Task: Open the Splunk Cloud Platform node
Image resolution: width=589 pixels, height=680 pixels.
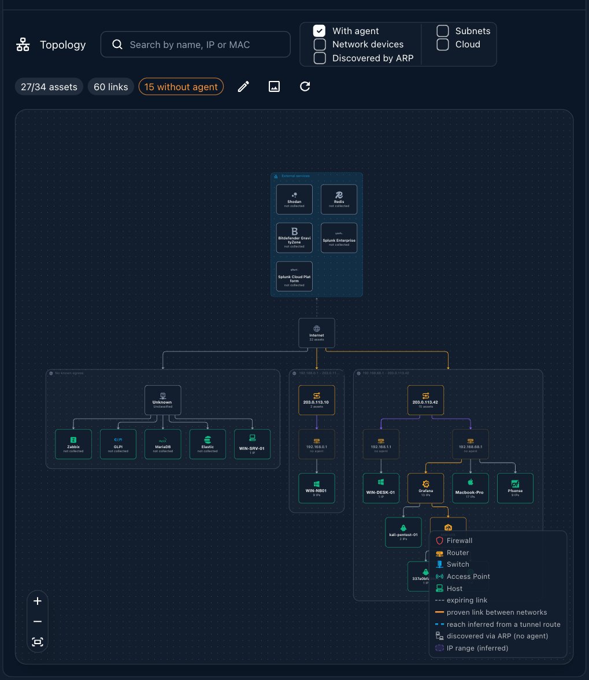Action: tap(294, 276)
